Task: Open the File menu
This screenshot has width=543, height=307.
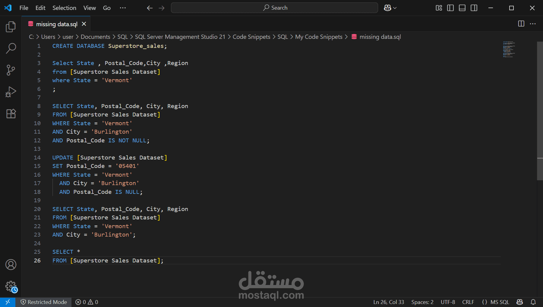Action: pyautogui.click(x=24, y=8)
